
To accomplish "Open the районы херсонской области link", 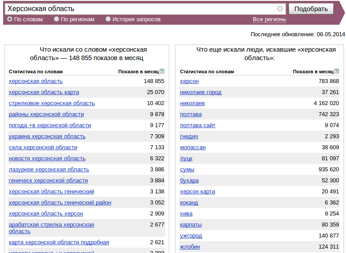I will [46, 114].
